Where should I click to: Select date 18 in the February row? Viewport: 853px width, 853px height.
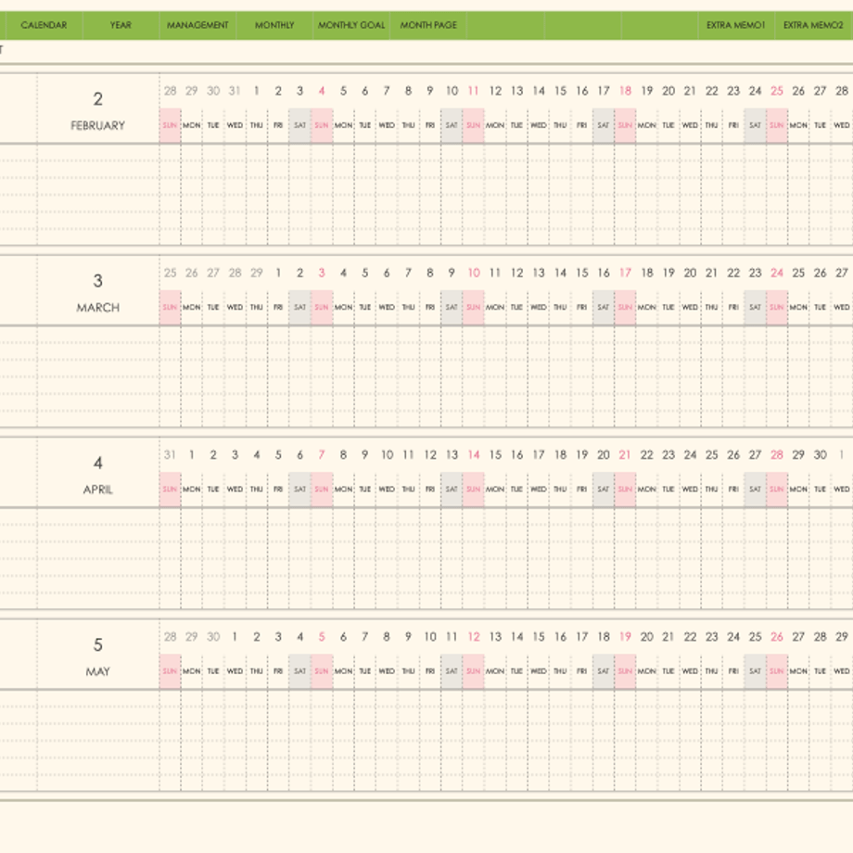(625, 91)
